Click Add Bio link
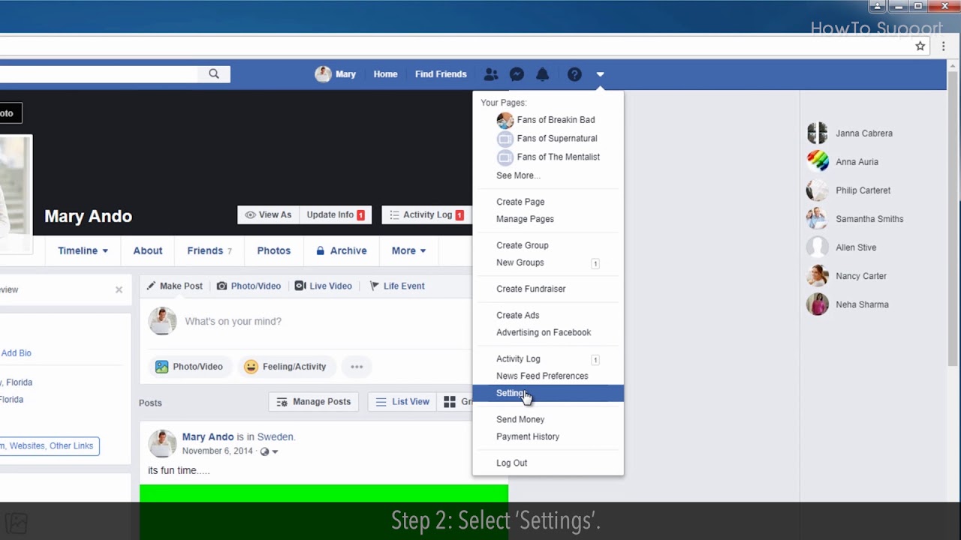961x540 pixels. point(16,353)
